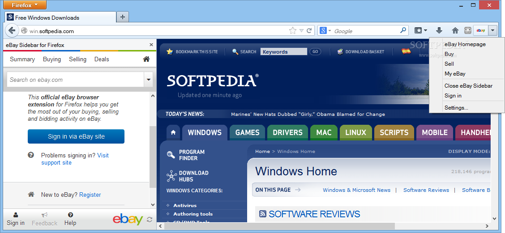Select Close eBay Sidebar menu entry
The width and height of the screenshot is (505, 233).
(468, 85)
